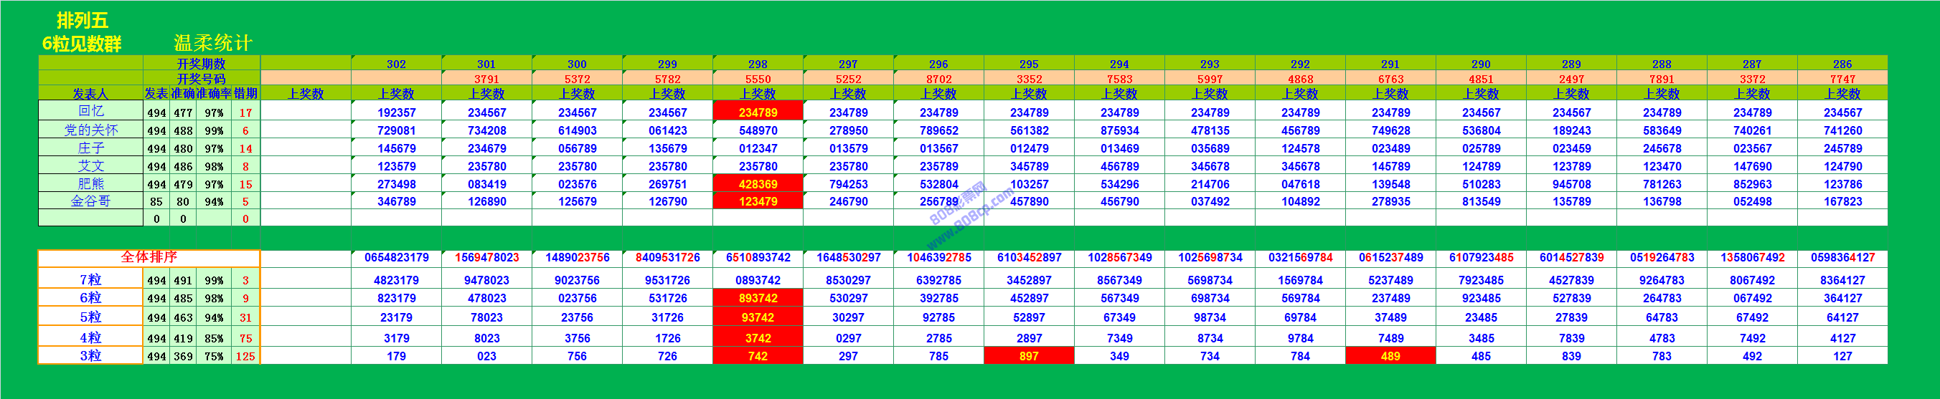Select the 全体排序 header cell
This screenshot has height=399, width=1940.
click(149, 258)
